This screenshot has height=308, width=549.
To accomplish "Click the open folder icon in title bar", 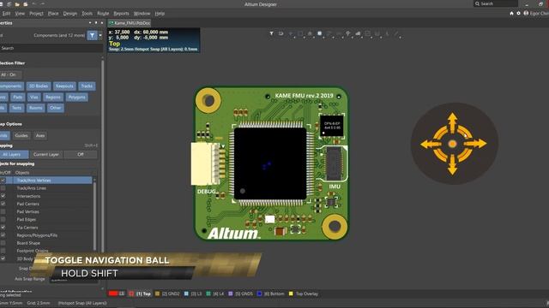I will coord(17,4).
